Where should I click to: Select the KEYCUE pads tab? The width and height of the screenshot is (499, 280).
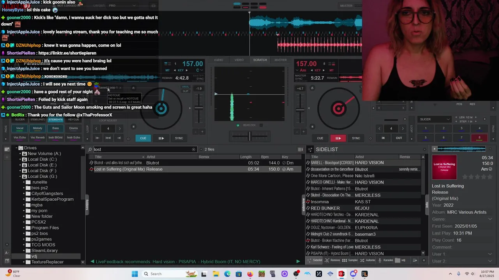tap(73, 119)
